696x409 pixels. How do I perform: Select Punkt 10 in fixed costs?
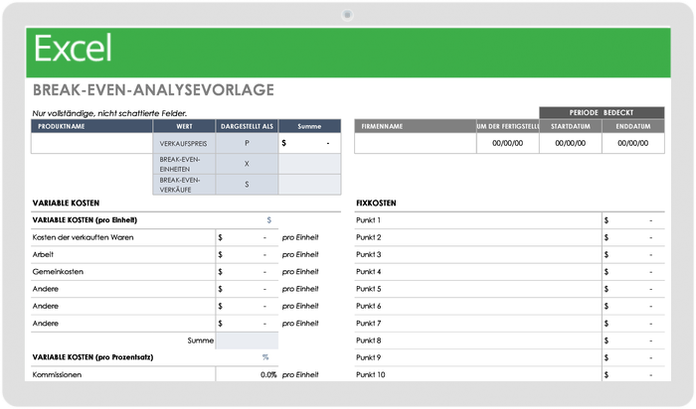370,375
